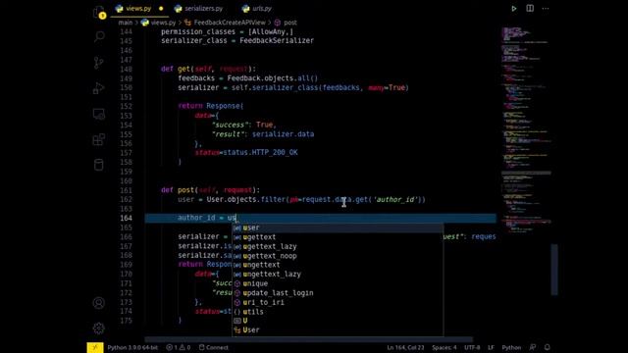Viewport: 628px width, 353px height.
Task: Select the 'ugettext_noop' autocomplete suggestion
Action: coord(338,256)
